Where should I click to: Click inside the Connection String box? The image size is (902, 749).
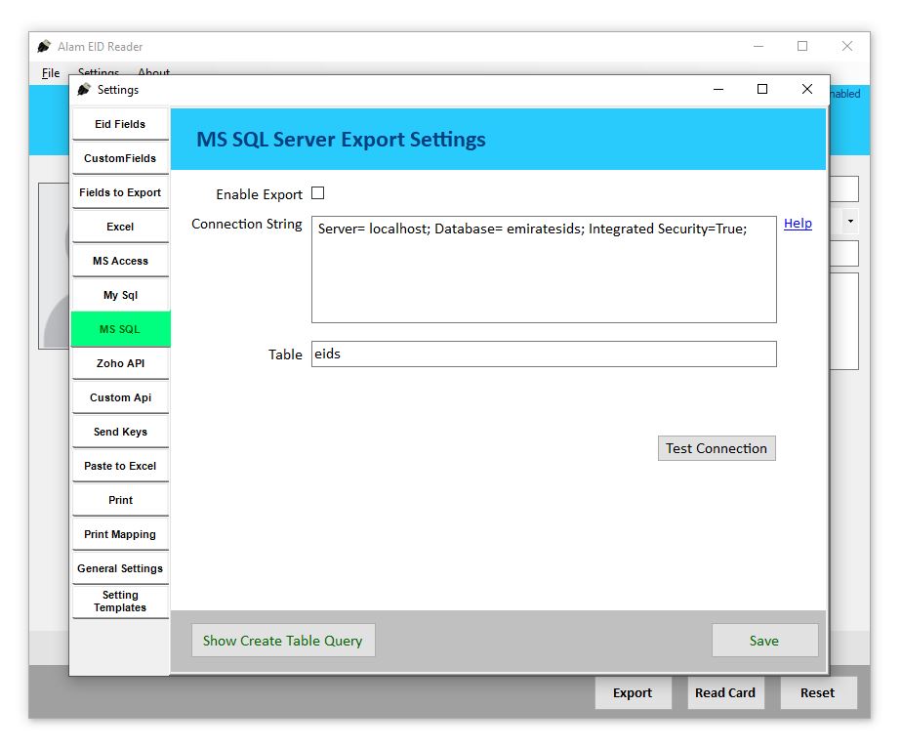click(x=544, y=278)
